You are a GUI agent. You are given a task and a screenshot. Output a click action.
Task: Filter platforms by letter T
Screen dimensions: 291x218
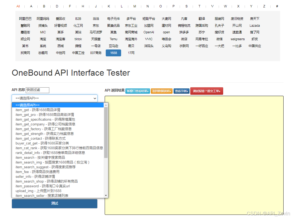pyautogui.click(x=199, y=6)
